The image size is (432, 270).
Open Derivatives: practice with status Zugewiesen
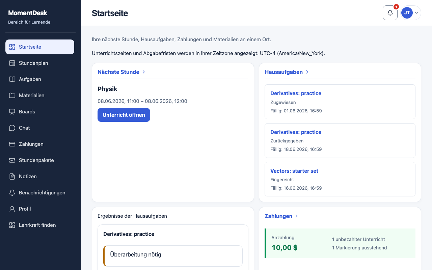coord(296,93)
